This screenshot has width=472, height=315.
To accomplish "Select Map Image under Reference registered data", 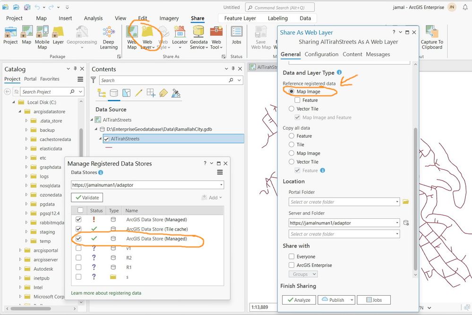I will (x=292, y=91).
